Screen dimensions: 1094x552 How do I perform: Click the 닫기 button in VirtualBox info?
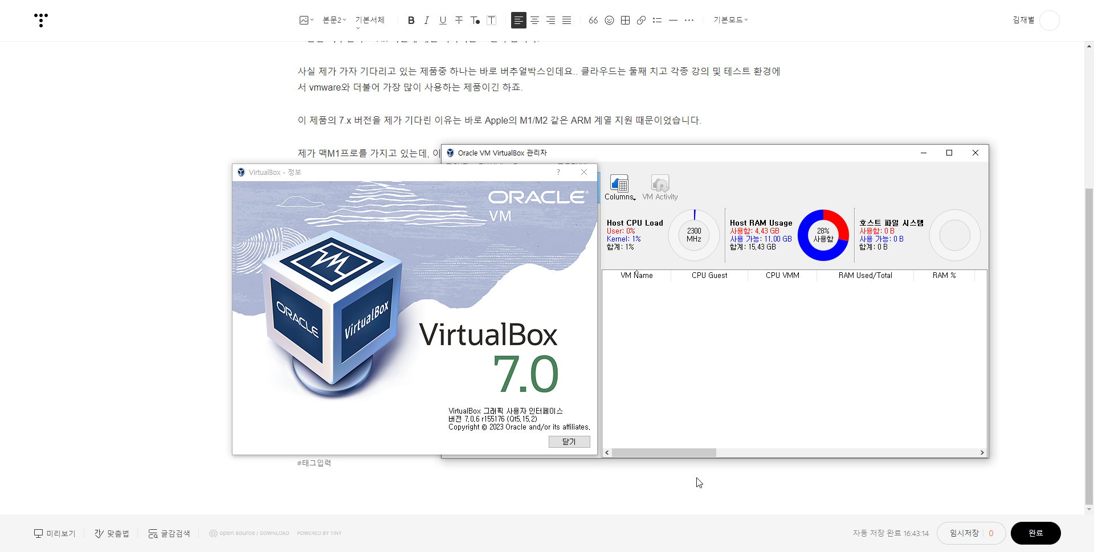point(569,441)
